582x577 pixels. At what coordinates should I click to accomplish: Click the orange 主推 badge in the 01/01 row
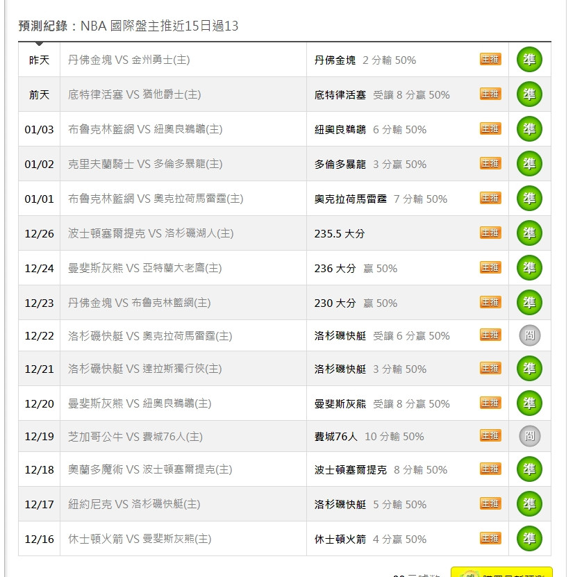coord(490,198)
